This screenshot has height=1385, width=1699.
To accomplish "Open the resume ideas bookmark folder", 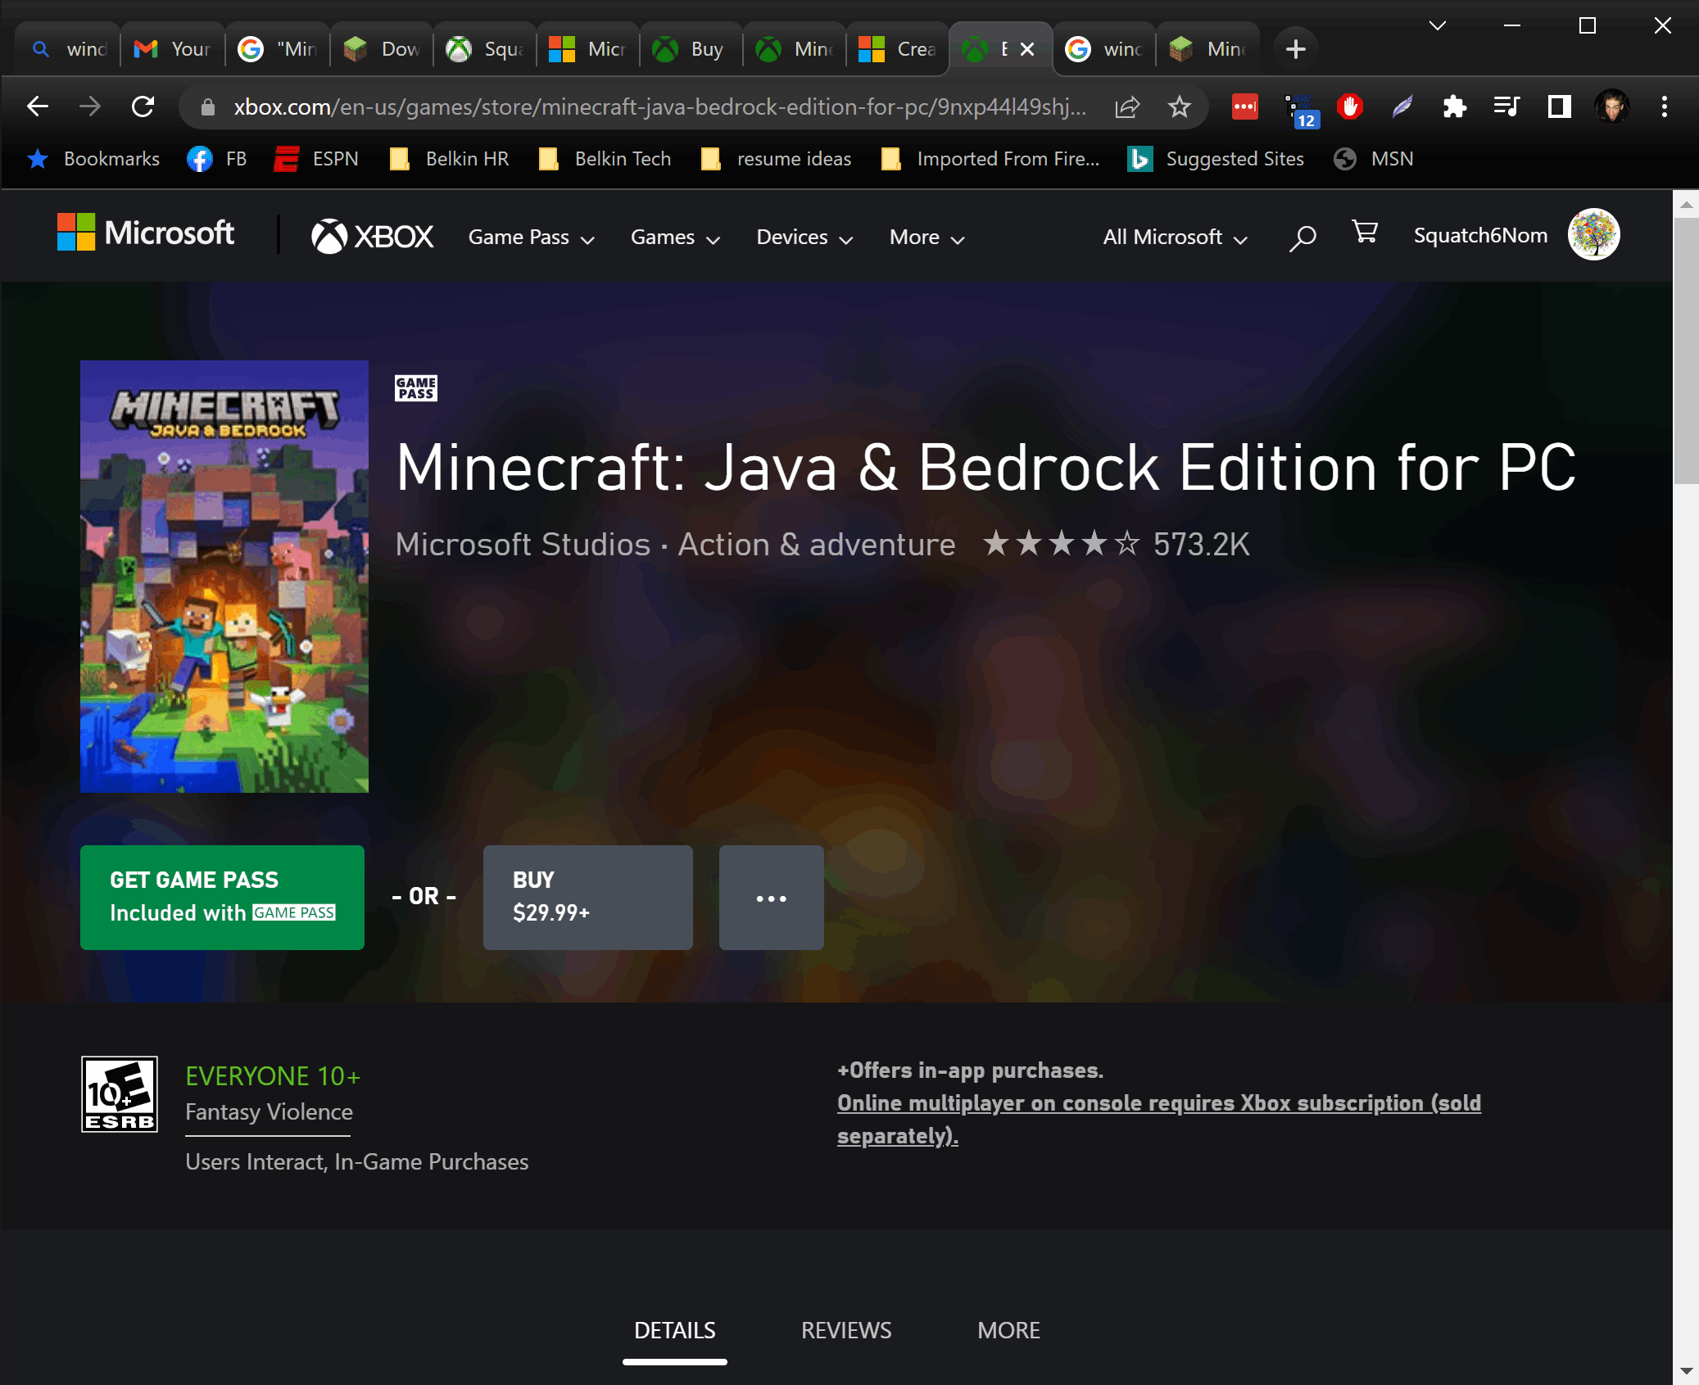I will point(776,159).
